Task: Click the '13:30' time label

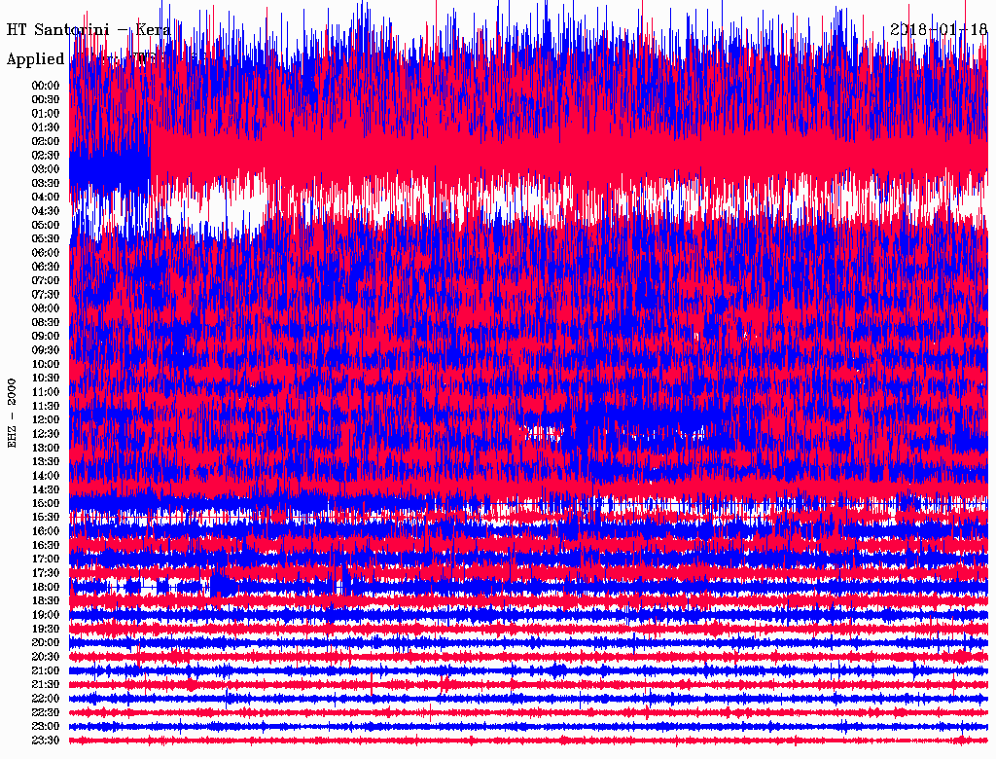Action: (46, 462)
